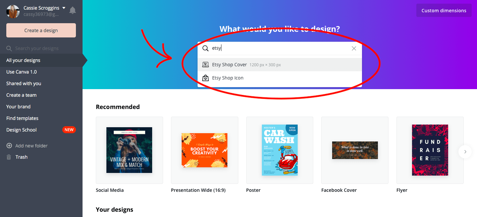Open the Trash folder label
This screenshot has height=217, width=477.
[22, 157]
